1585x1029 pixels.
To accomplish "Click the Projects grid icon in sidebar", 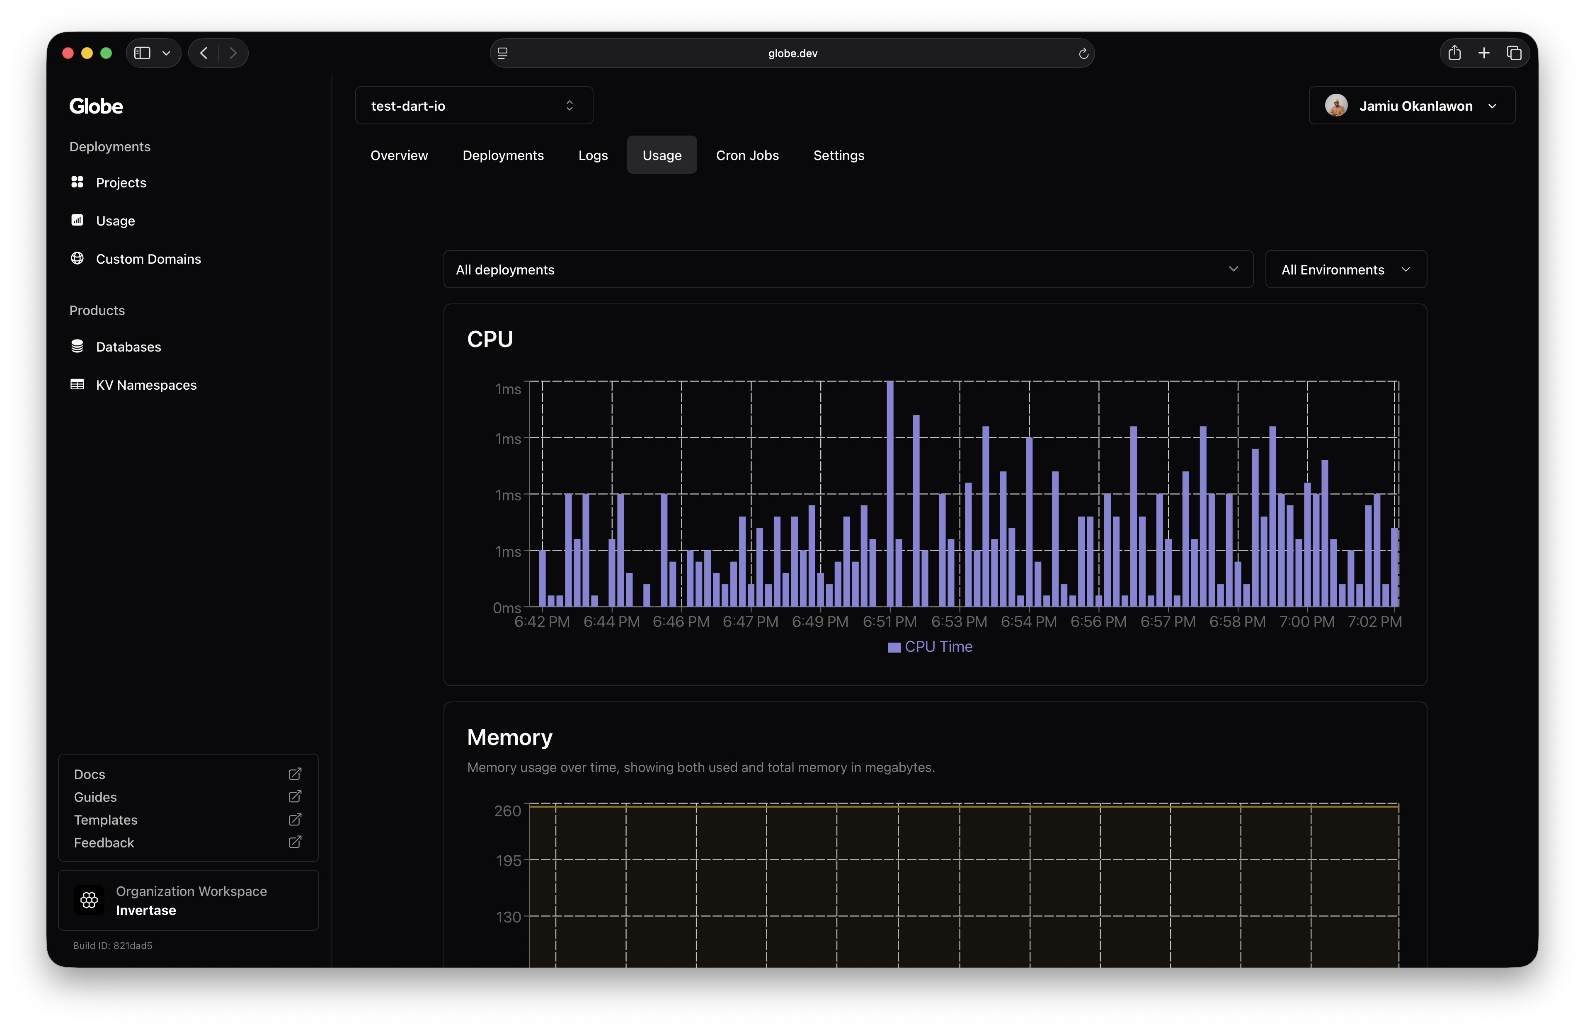I will pos(77,182).
